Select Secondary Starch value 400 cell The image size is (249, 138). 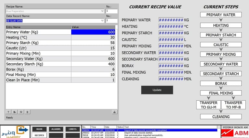pyautogui.click(x=93, y=64)
